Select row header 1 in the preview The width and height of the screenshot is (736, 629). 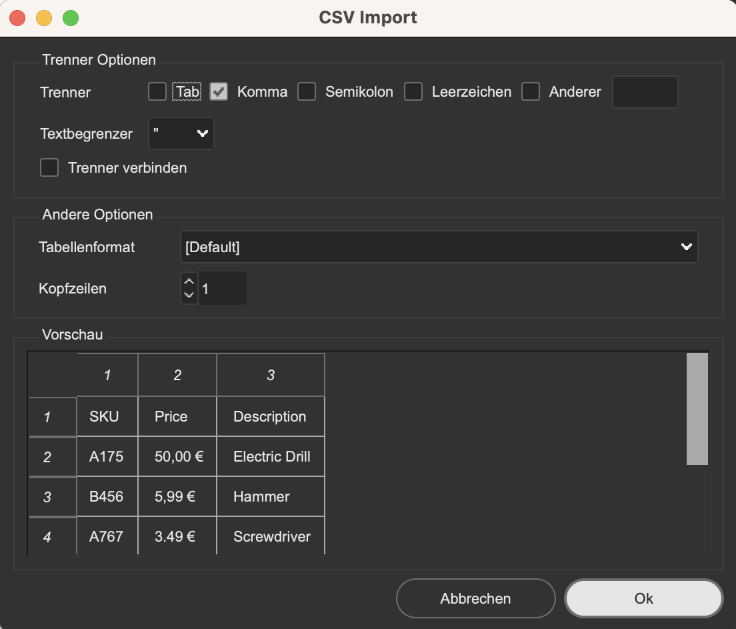pos(53,417)
